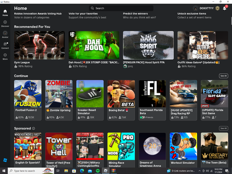The image size is (232, 174).
Task: Open Florida Slot Game card
Action: tap(214, 100)
